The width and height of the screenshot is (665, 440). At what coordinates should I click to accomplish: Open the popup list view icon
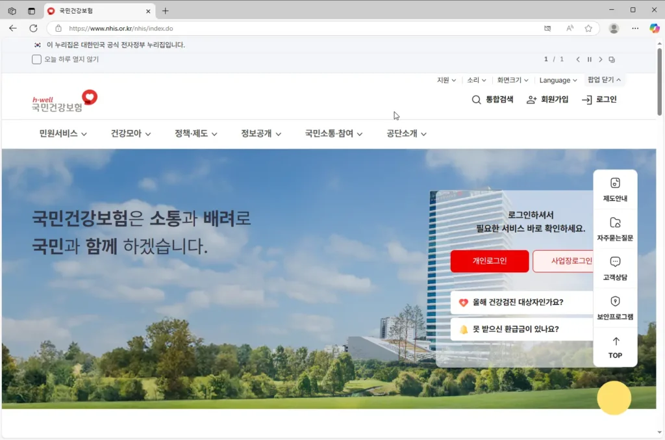(612, 59)
